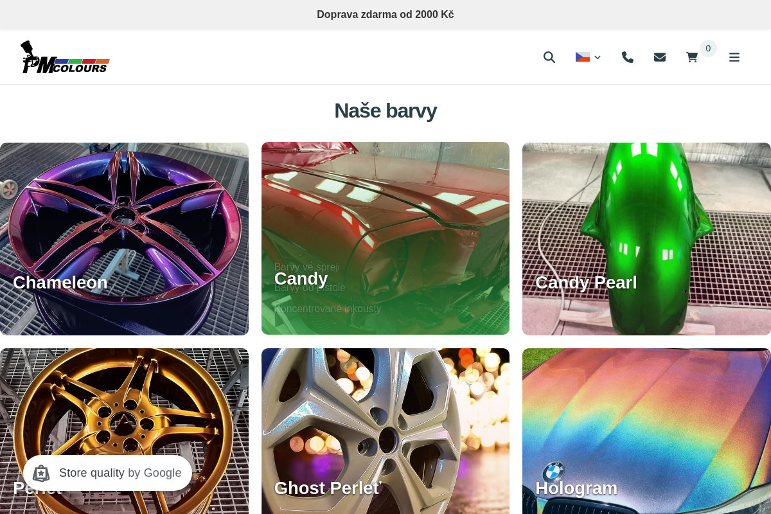Click the PM Colours logo
Screen dimensions: 771x514
tap(65, 57)
